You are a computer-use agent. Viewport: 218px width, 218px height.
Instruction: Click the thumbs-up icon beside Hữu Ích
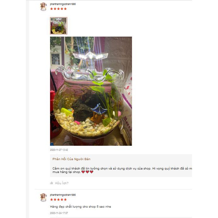coord(51,183)
